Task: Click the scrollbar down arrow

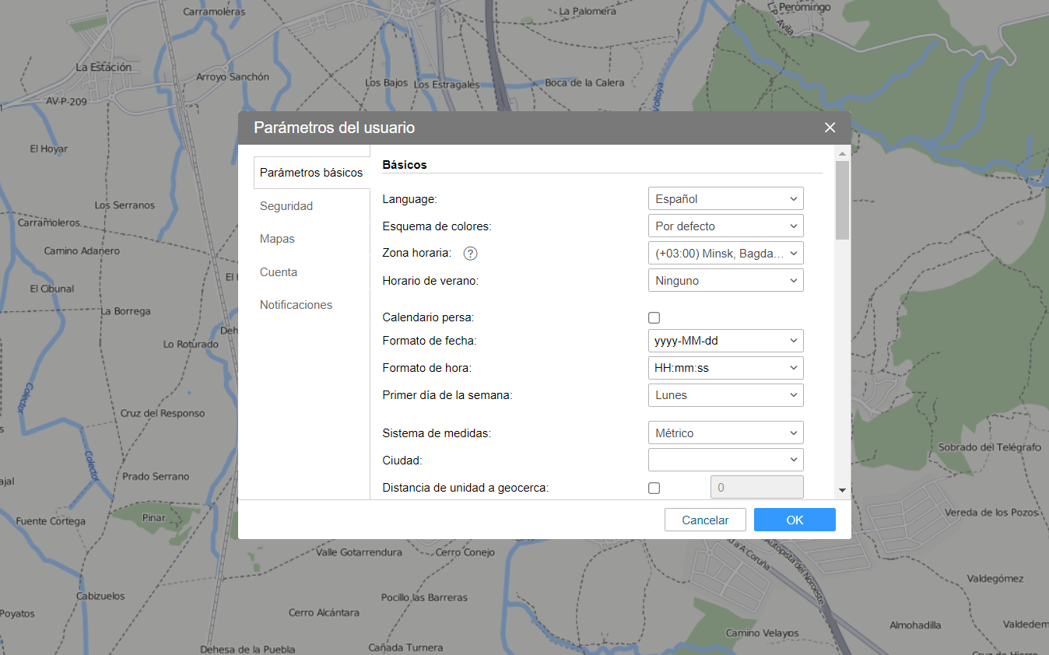Action: (842, 490)
